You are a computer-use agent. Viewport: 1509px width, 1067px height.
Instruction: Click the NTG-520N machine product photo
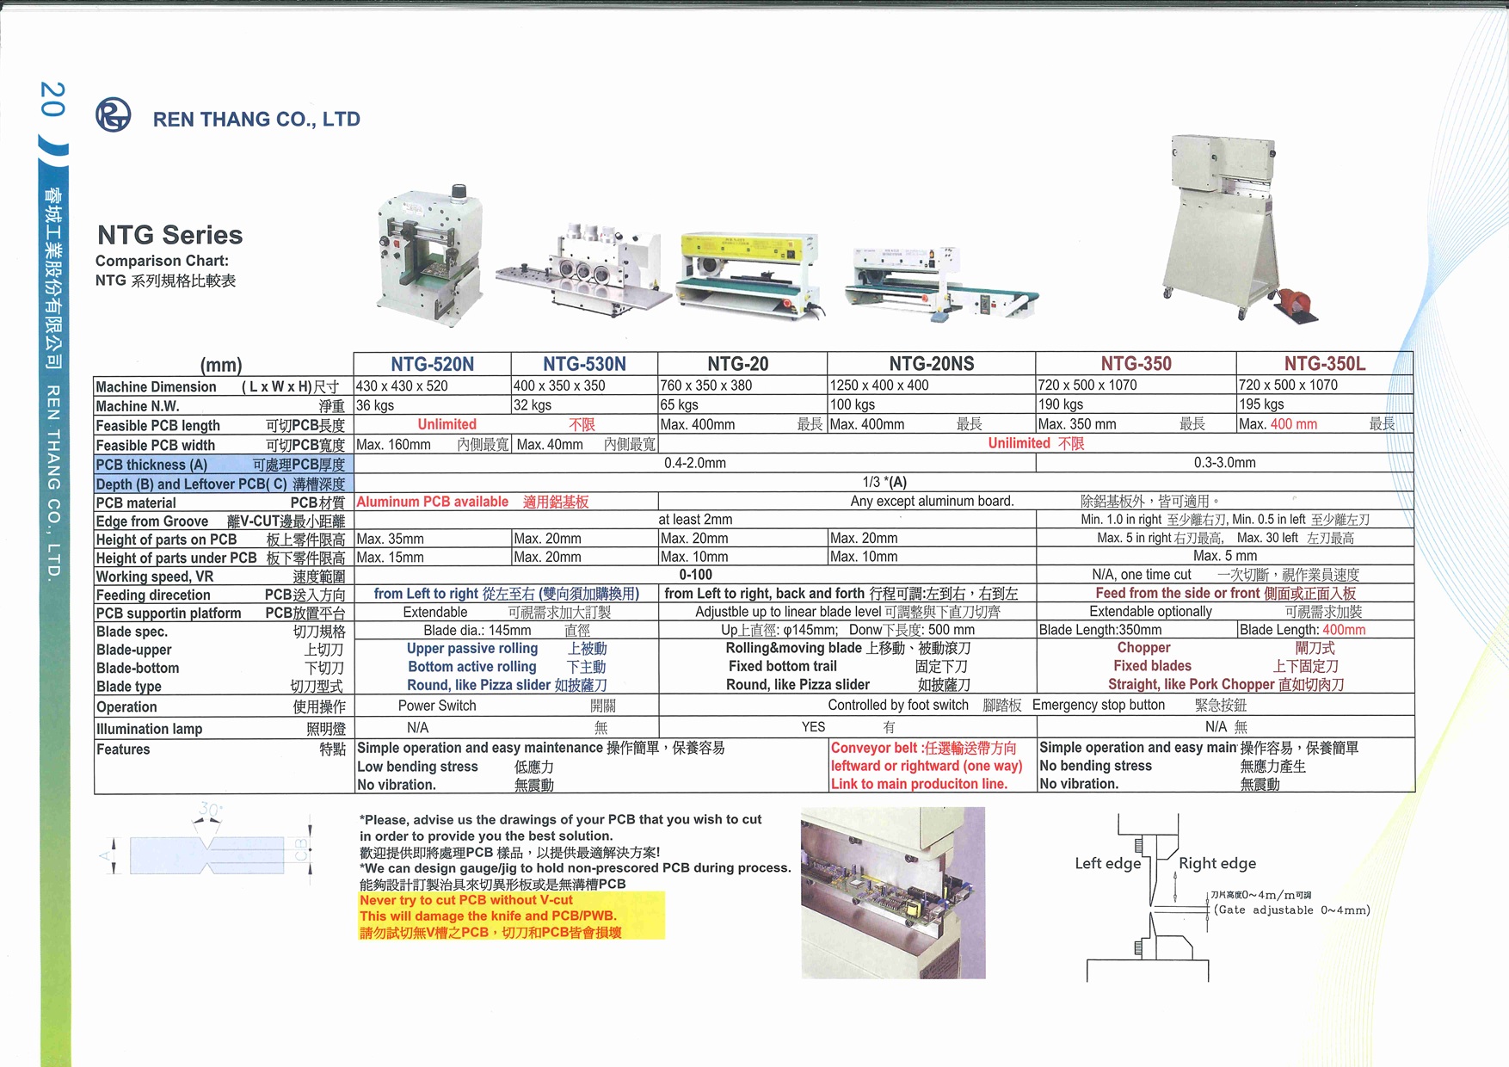(429, 255)
